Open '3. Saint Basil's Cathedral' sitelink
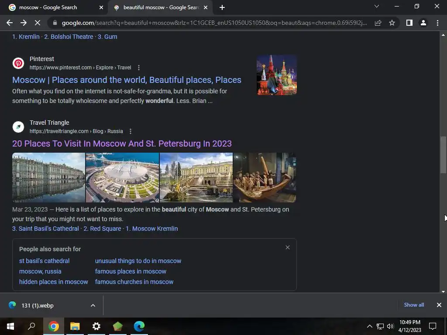This screenshot has height=335, width=447. pyautogui.click(x=45, y=229)
